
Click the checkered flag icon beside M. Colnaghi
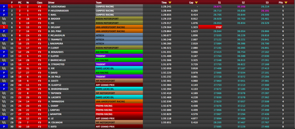click(x=4, y=122)
